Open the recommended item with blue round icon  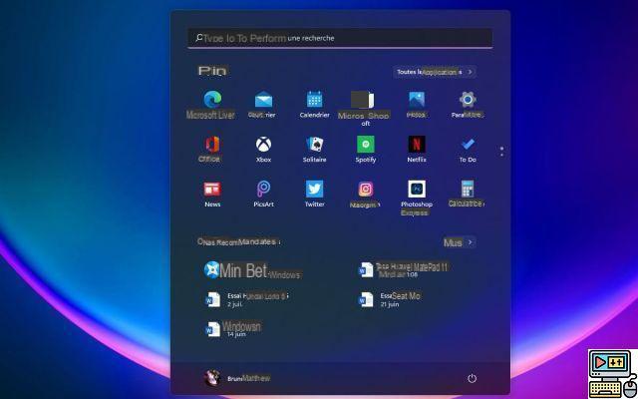click(212, 269)
